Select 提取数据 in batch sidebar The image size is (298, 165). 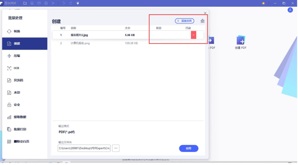tap(25, 117)
